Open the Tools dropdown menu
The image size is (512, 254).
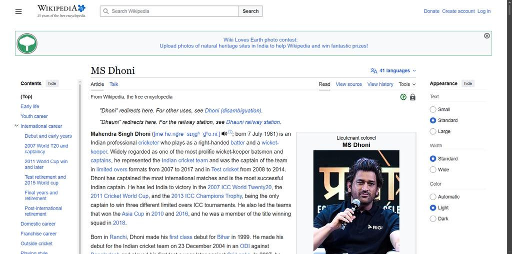[x=407, y=84]
